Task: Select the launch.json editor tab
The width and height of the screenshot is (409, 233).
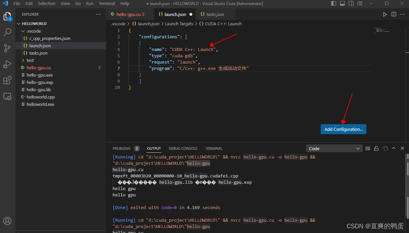Action: [175, 14]
